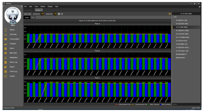Open the end date calendar picker

click(55, 14)
